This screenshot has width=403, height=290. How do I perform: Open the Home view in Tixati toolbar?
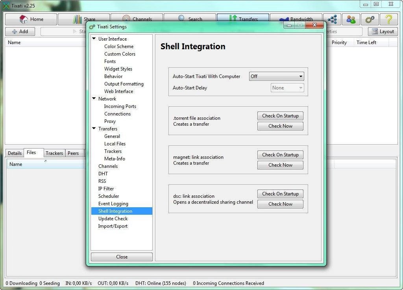click(x=31, y=19)
